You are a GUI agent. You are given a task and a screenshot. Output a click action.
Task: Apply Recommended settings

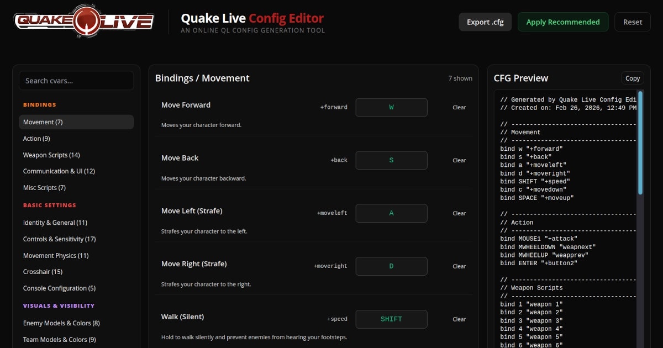pyautogui.click(x=563, y=22)
